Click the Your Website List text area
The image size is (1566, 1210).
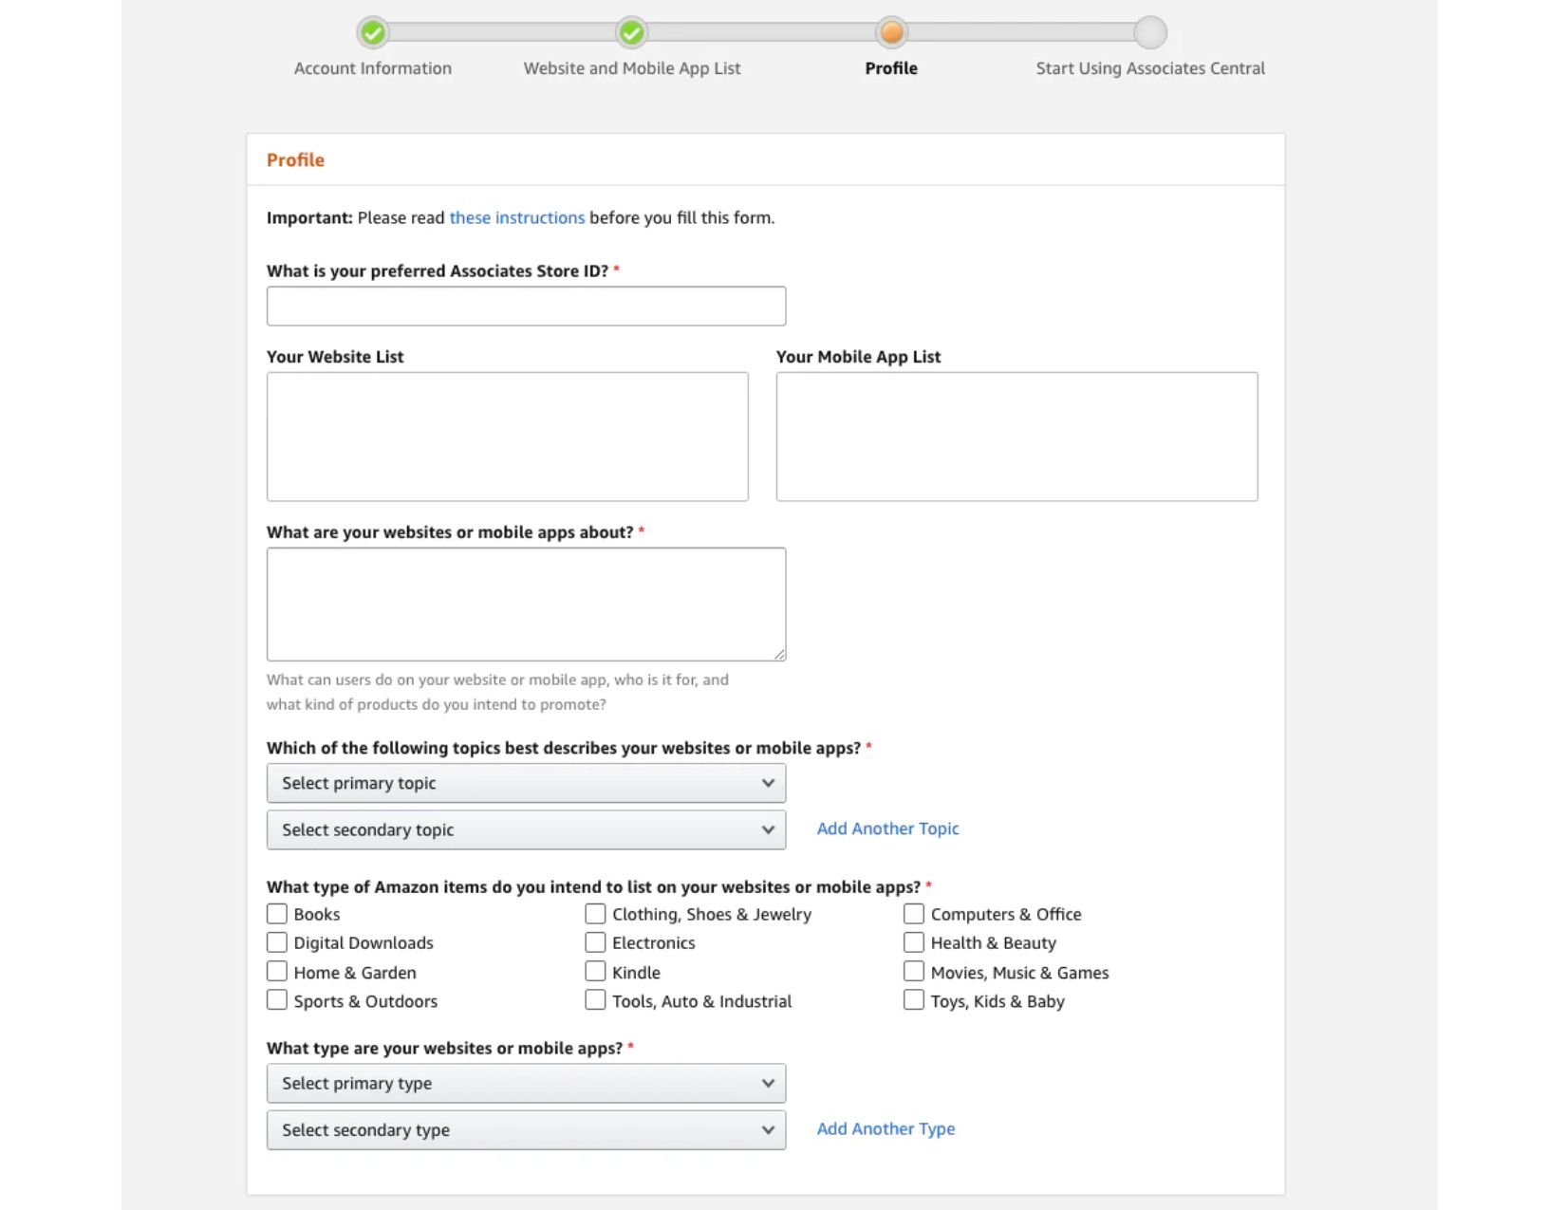click(x=507, y=437)
